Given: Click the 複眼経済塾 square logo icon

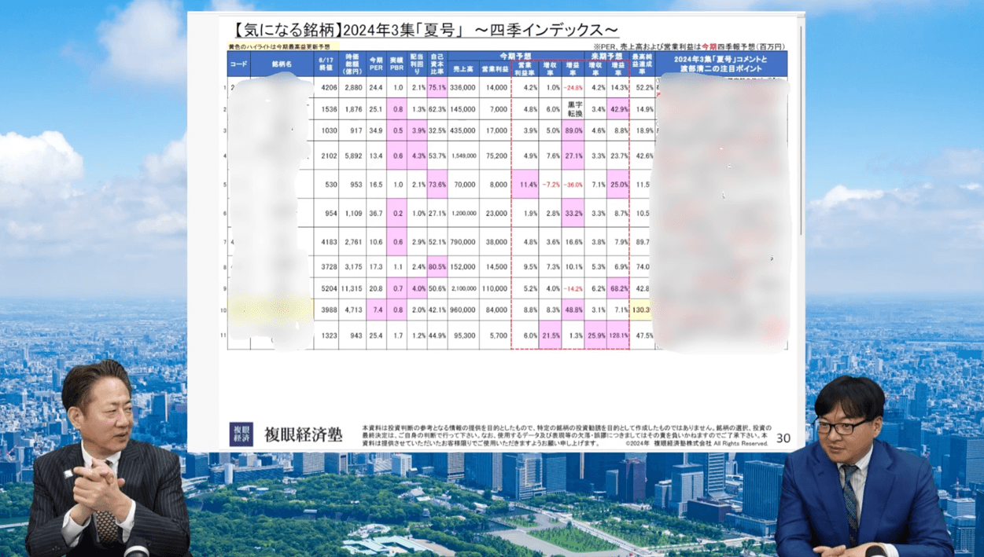Looking at the screenshot, I should tap(241, 434).
